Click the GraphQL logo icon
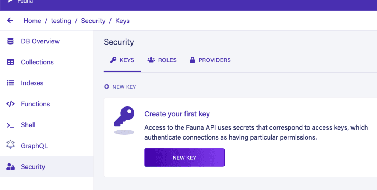 [x=10, y=145]
